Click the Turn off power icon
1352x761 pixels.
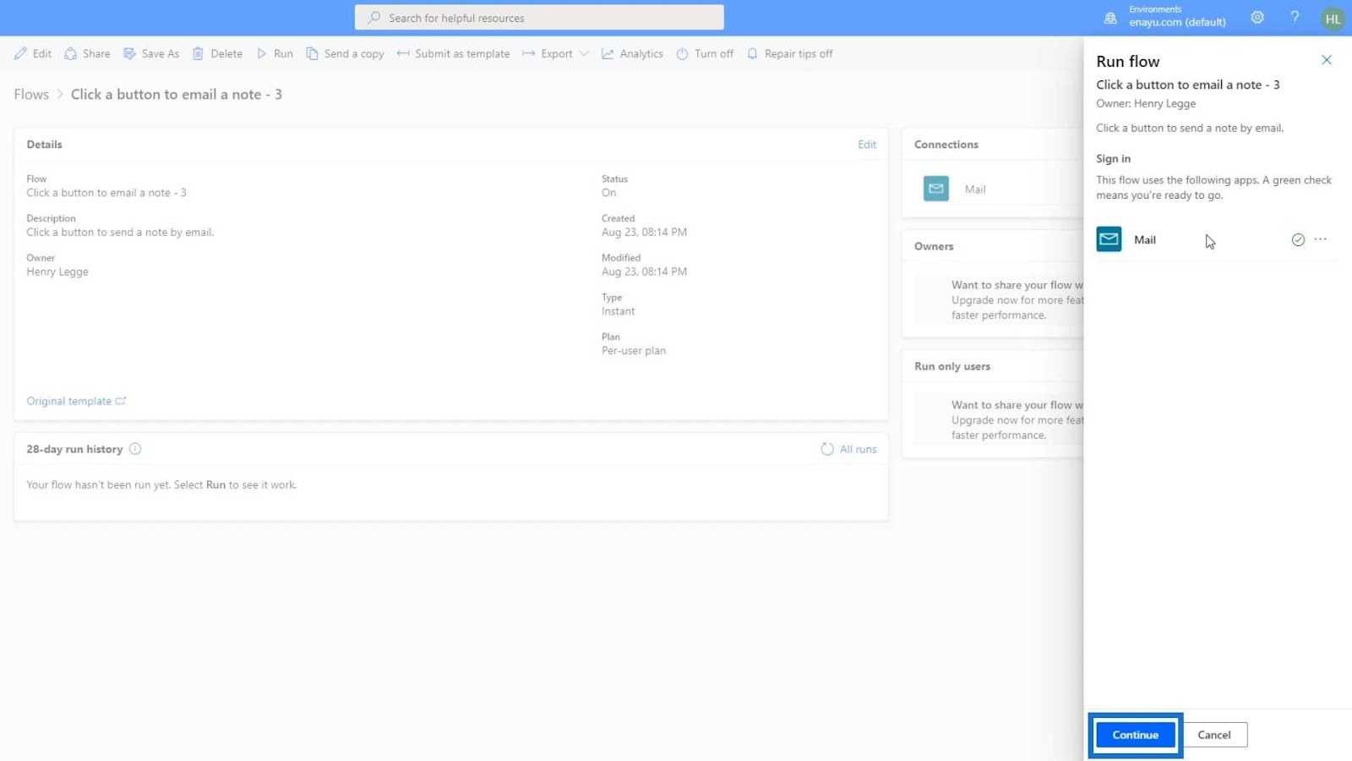coord(682,53)
